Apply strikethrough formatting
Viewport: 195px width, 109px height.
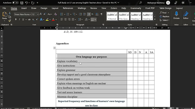pos(29,19)
